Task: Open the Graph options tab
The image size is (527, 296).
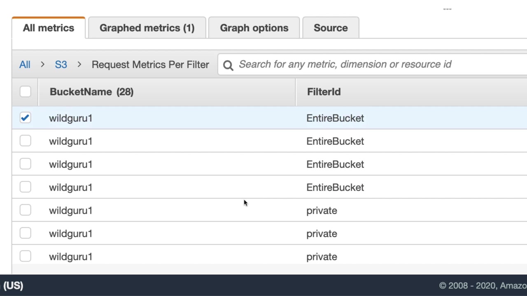Action: click(254, 28)
